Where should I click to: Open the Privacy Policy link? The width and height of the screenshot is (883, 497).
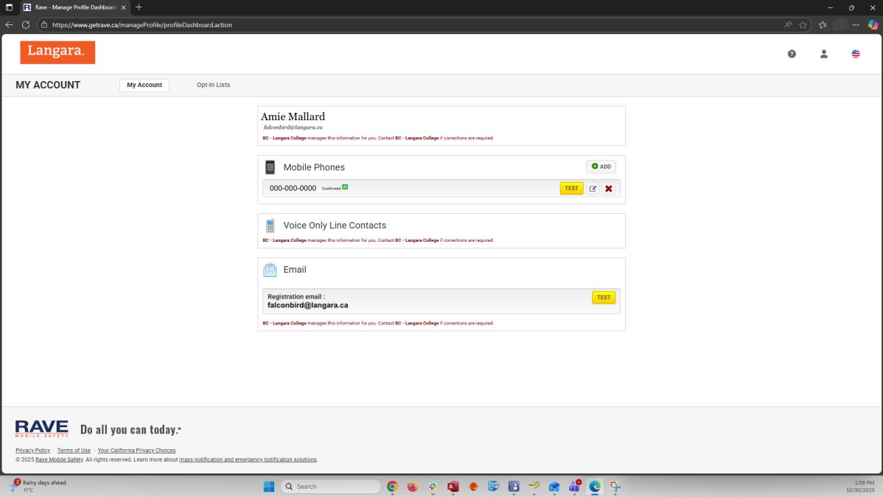[x=33, y=451]
